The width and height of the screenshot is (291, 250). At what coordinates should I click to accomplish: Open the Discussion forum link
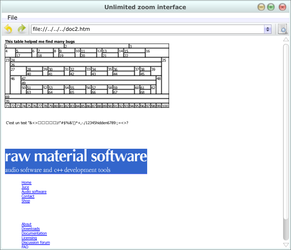pos(36,242)
